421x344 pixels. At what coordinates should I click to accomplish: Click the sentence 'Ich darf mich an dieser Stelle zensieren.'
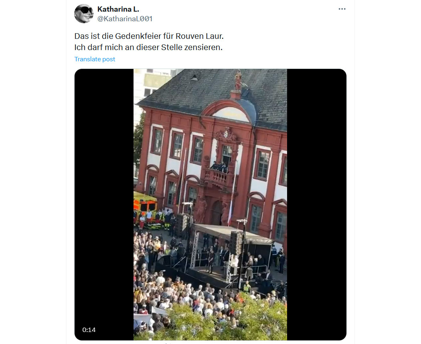pos(148,47)
